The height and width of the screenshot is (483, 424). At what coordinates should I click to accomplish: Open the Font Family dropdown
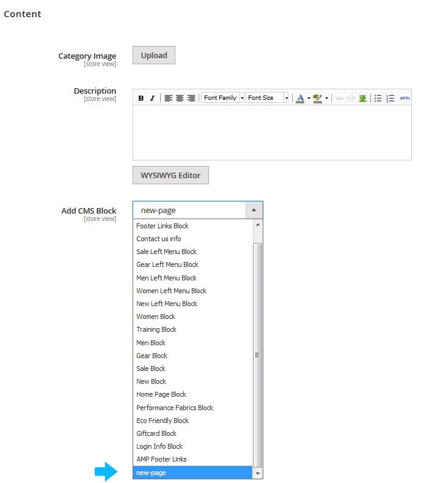coord(223,98)
